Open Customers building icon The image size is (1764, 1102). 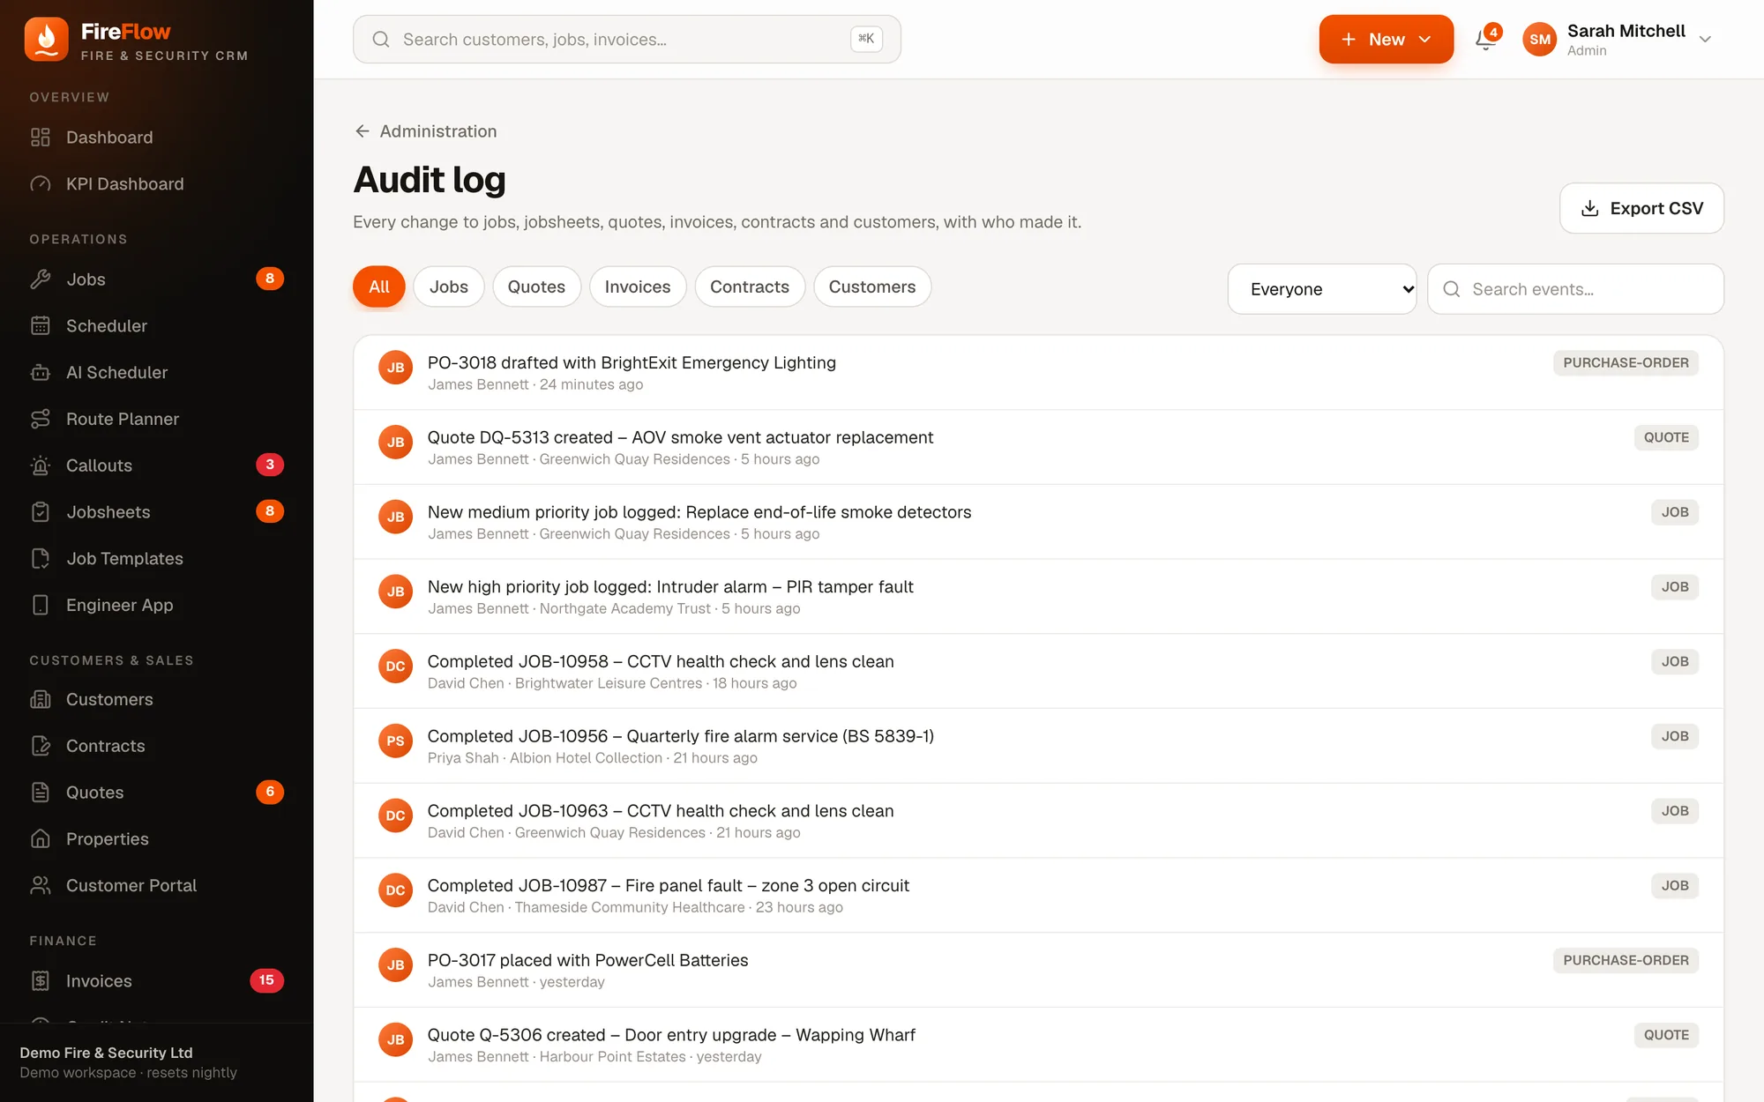[x=41, y=700]
